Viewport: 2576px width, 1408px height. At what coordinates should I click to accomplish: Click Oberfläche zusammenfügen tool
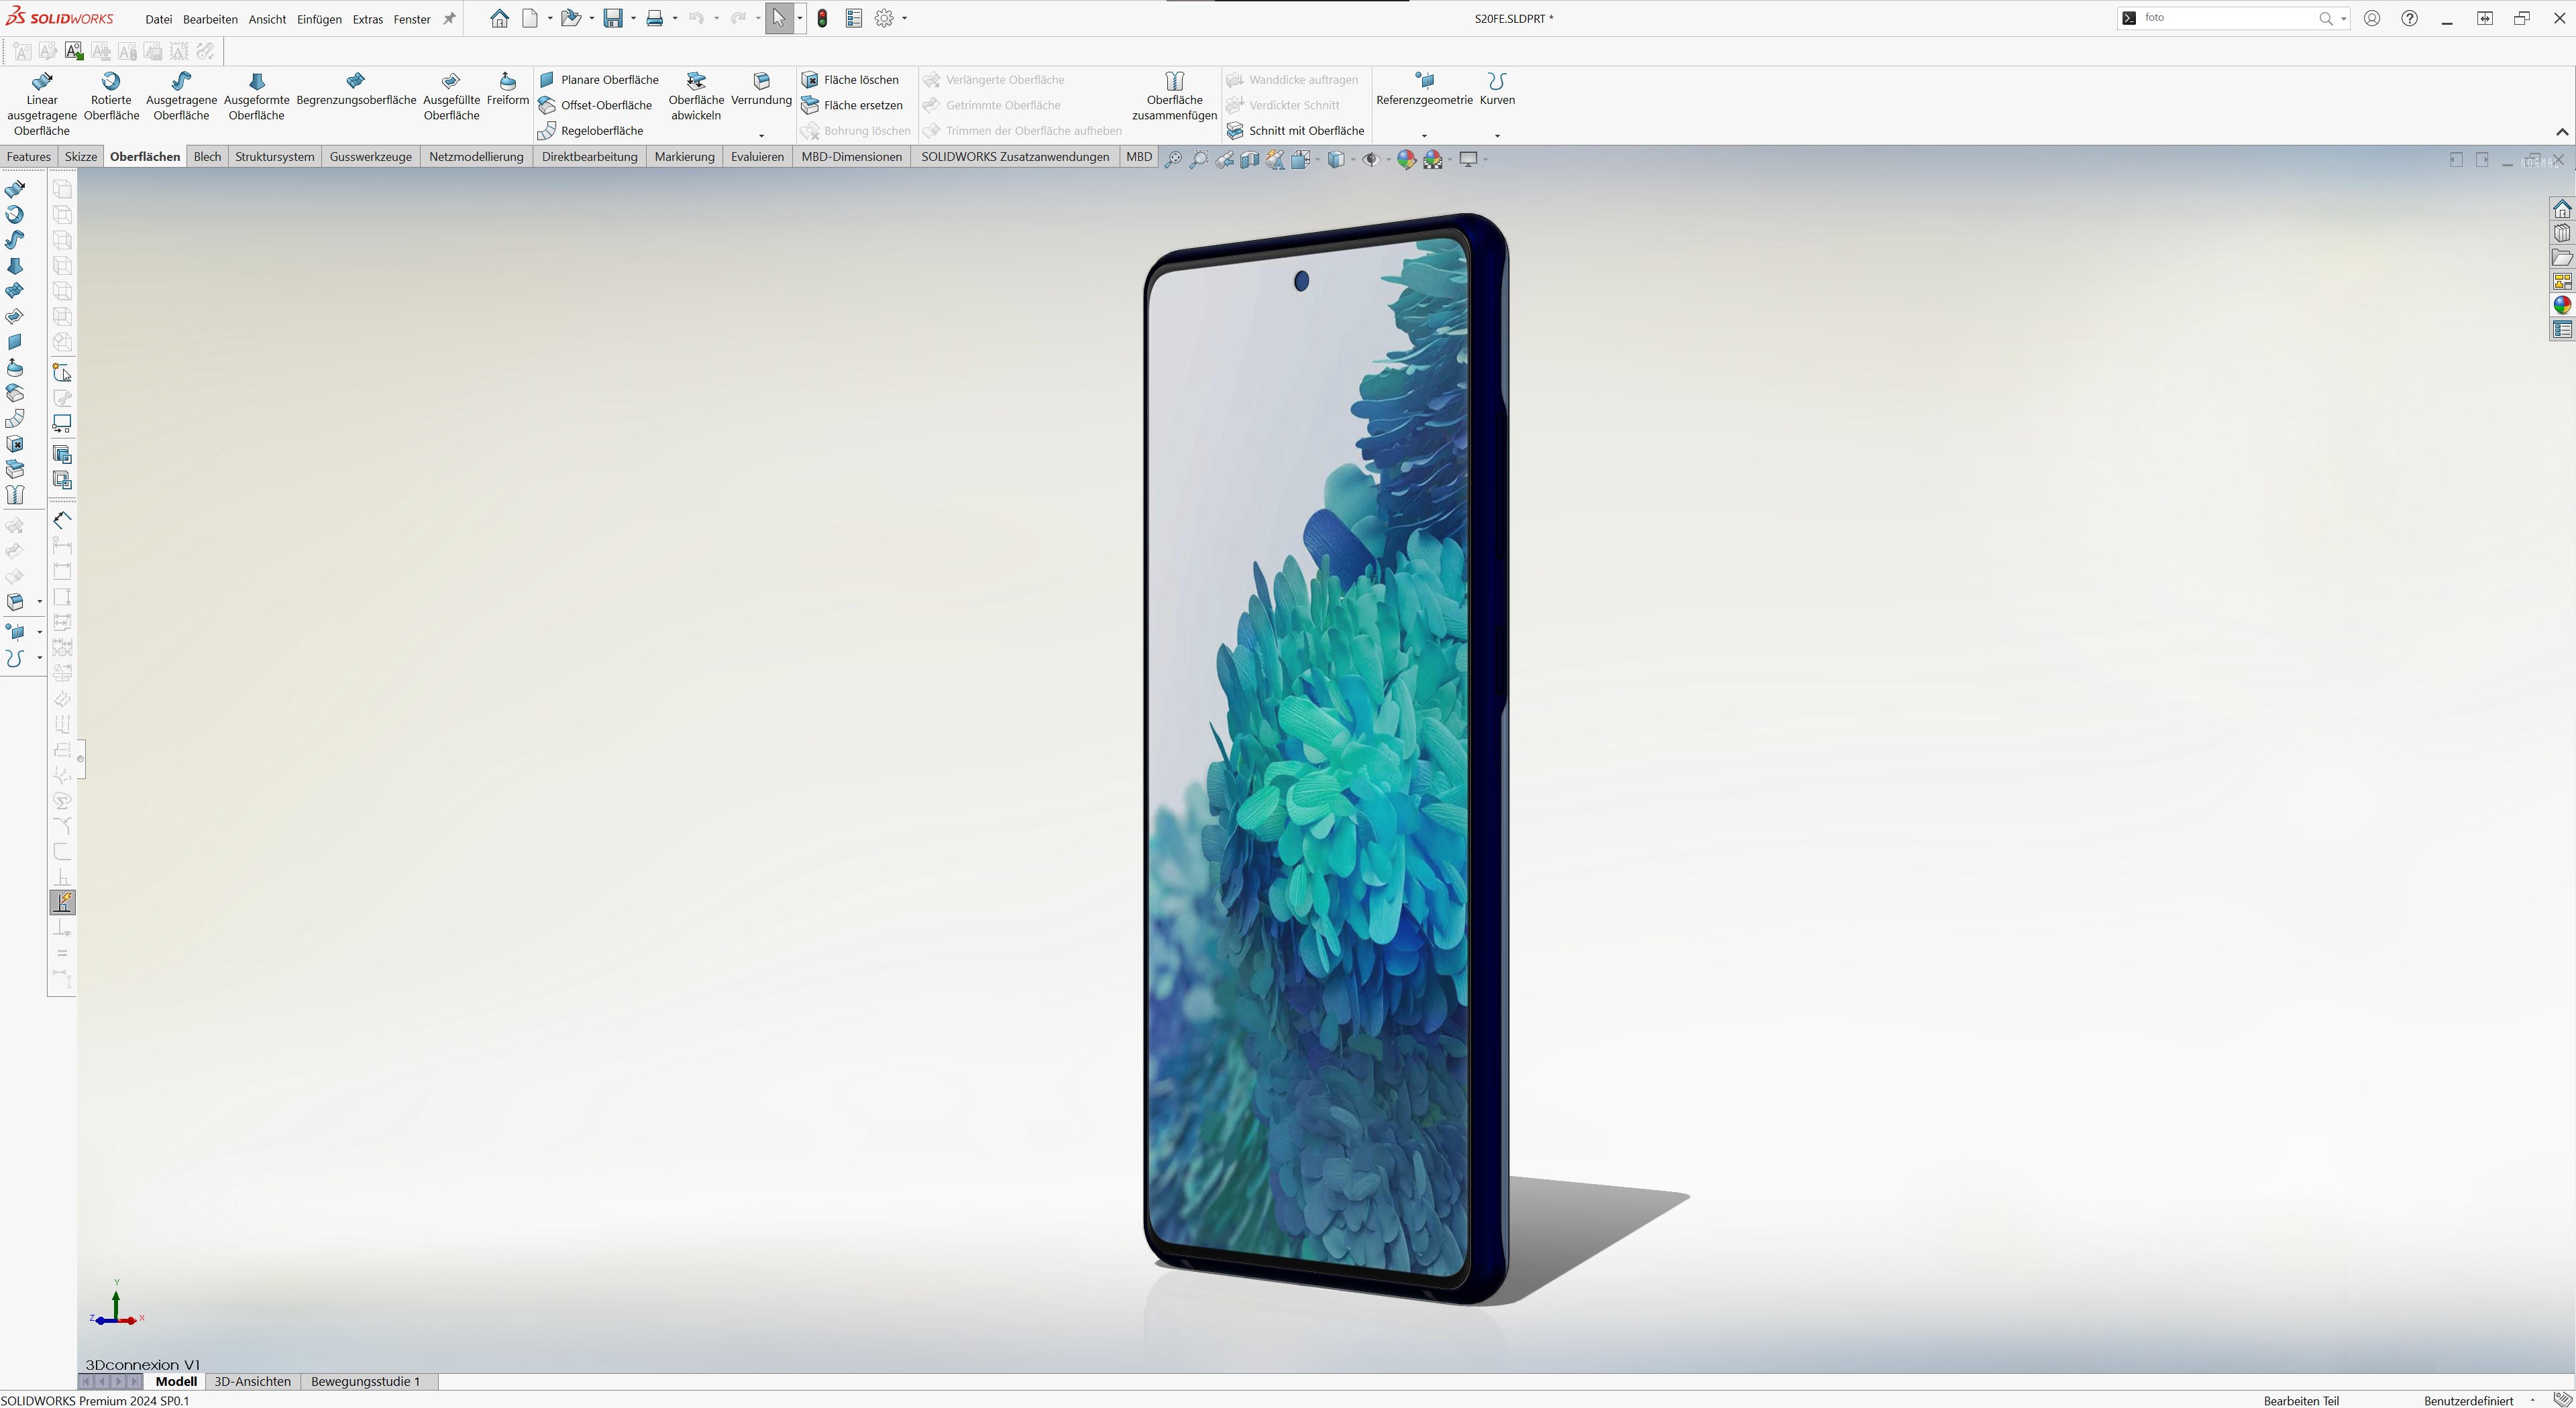[x=1174, y=96]
